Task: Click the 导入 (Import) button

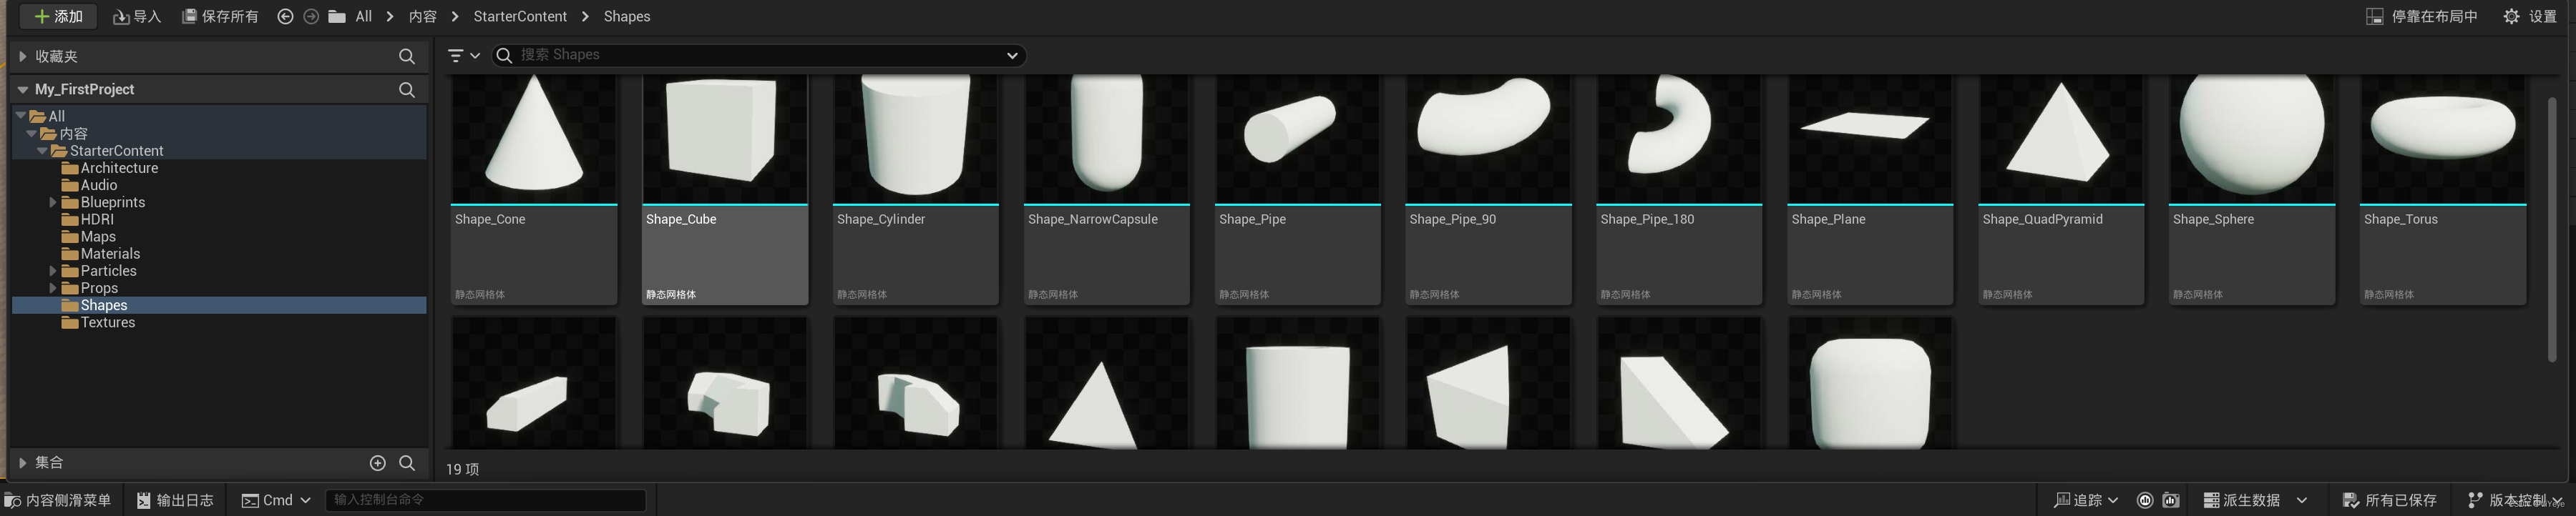Action: tap(137, 17)
